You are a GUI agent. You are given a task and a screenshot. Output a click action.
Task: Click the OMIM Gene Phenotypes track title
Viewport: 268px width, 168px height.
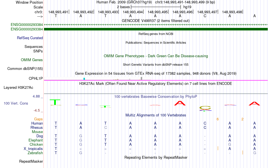pyautogui.click(x=156, y=56)
